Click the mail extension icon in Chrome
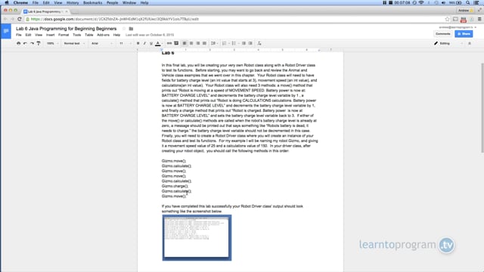This screenshot has height=272, width=484. [455, 19]
